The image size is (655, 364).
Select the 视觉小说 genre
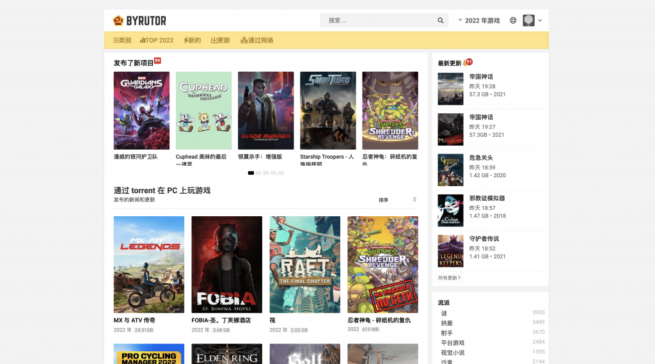pyautogui.click(x=452, y=352)
